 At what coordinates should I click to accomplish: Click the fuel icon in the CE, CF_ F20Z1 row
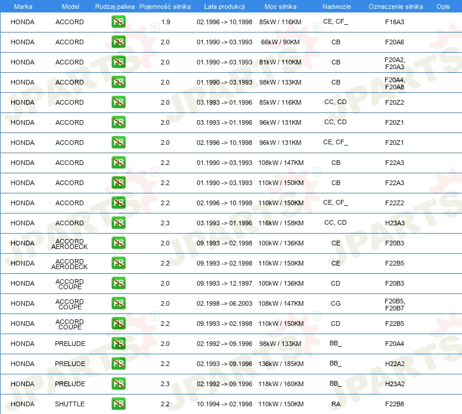click(118, 142)
